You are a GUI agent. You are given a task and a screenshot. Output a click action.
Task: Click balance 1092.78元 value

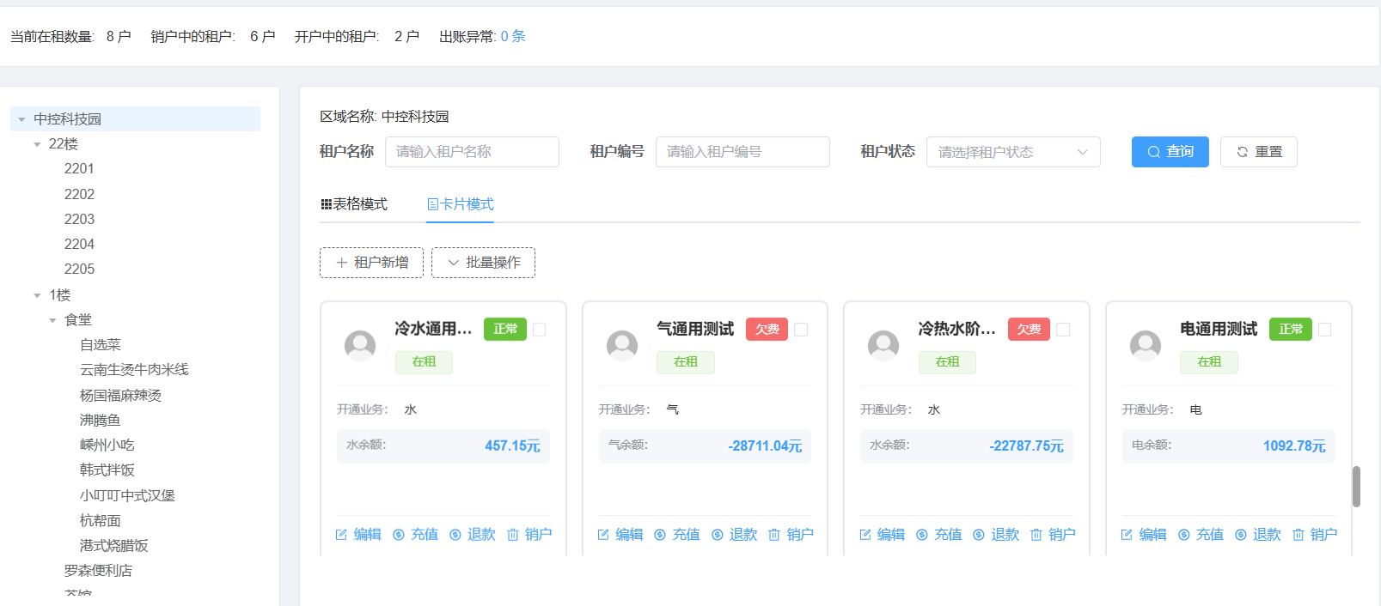tap(1294, 446)
